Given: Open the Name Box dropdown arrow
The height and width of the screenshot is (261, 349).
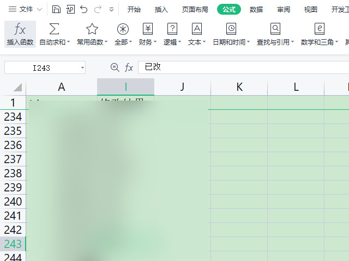Looking at the screenshot, I should click(82, 67).
